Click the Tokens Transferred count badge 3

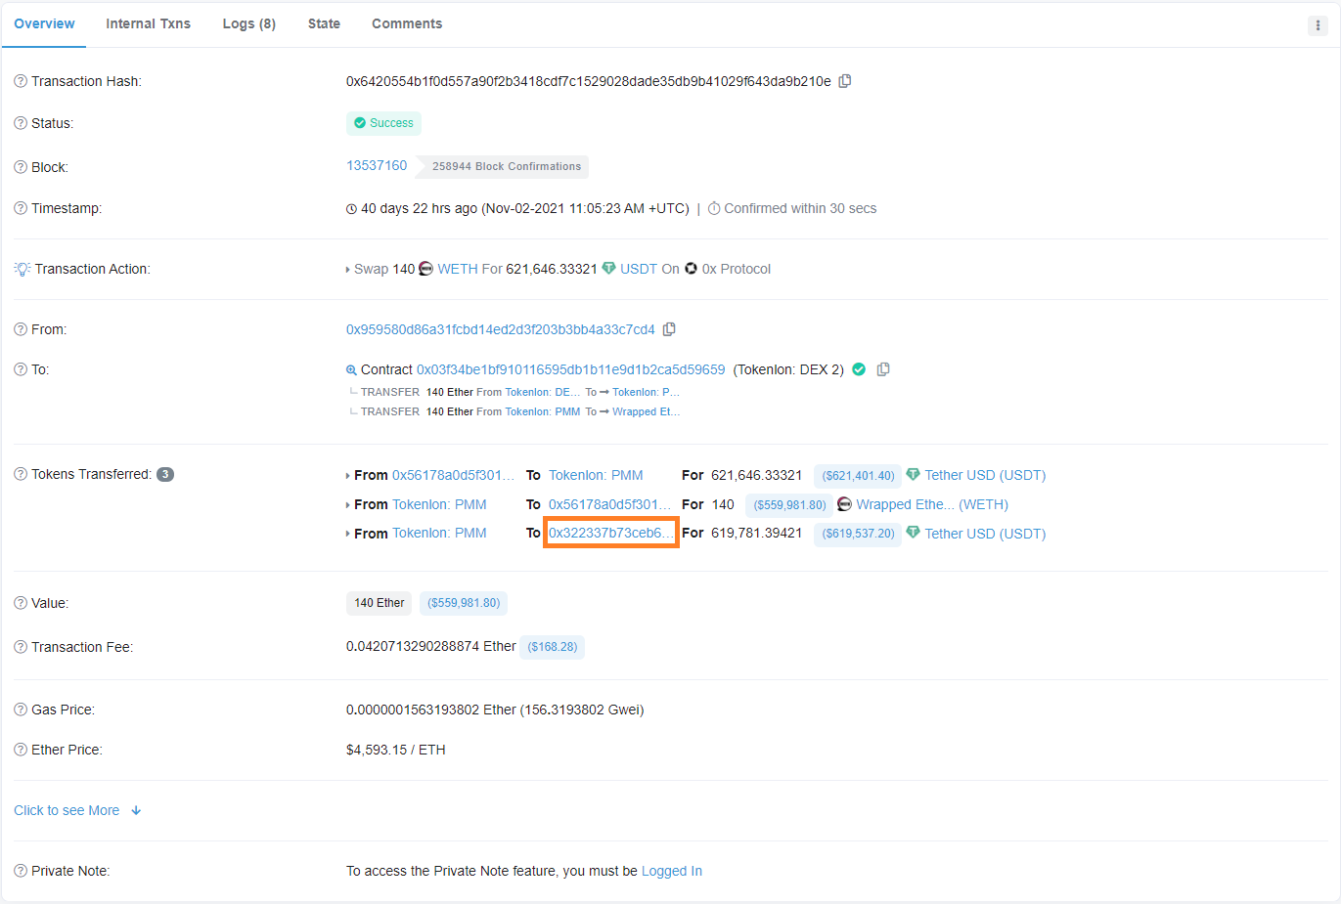coord(165,474)
